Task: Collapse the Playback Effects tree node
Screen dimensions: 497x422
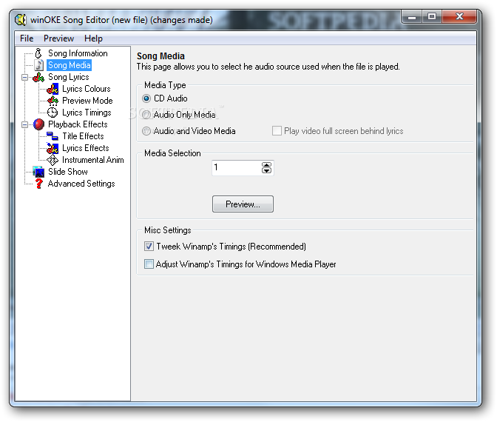Action: point(24,124)
